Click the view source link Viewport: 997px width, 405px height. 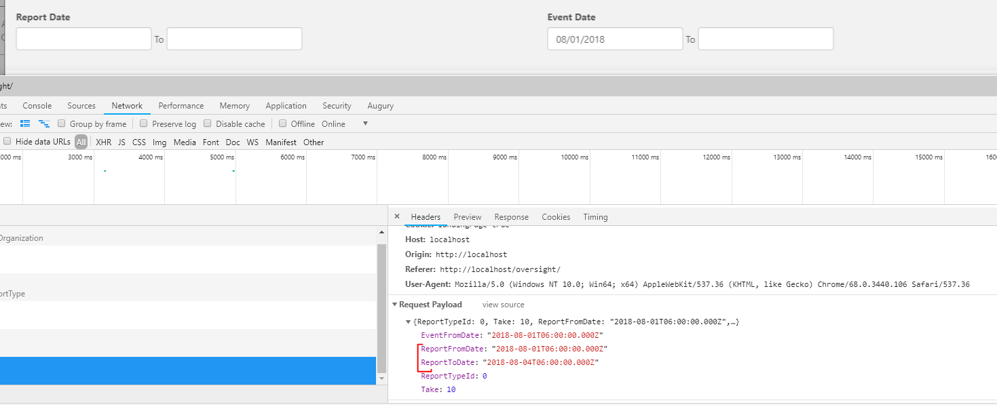point(504,305)
